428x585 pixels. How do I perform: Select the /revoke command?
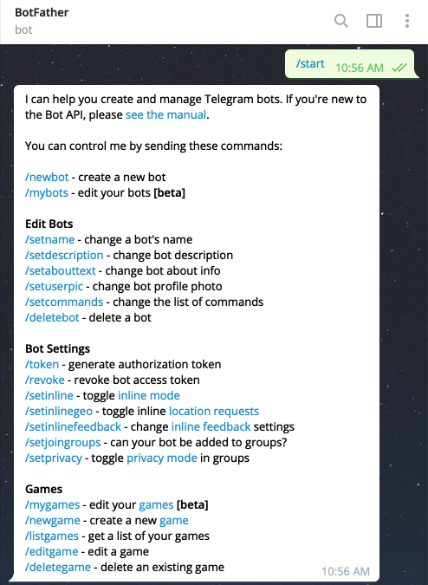[x=45, y=380]
